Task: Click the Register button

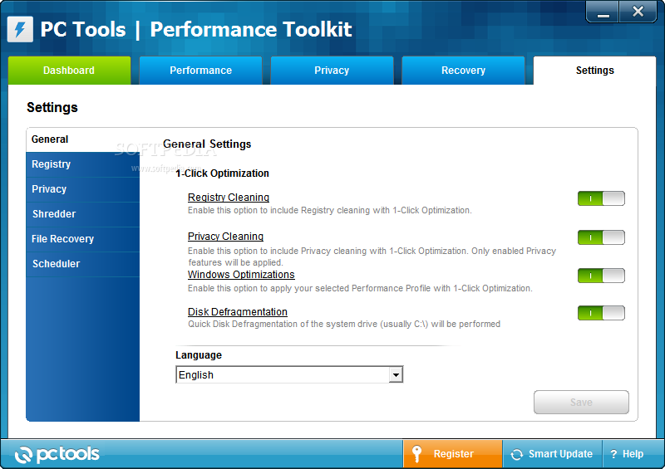Action: pos(452,454)
